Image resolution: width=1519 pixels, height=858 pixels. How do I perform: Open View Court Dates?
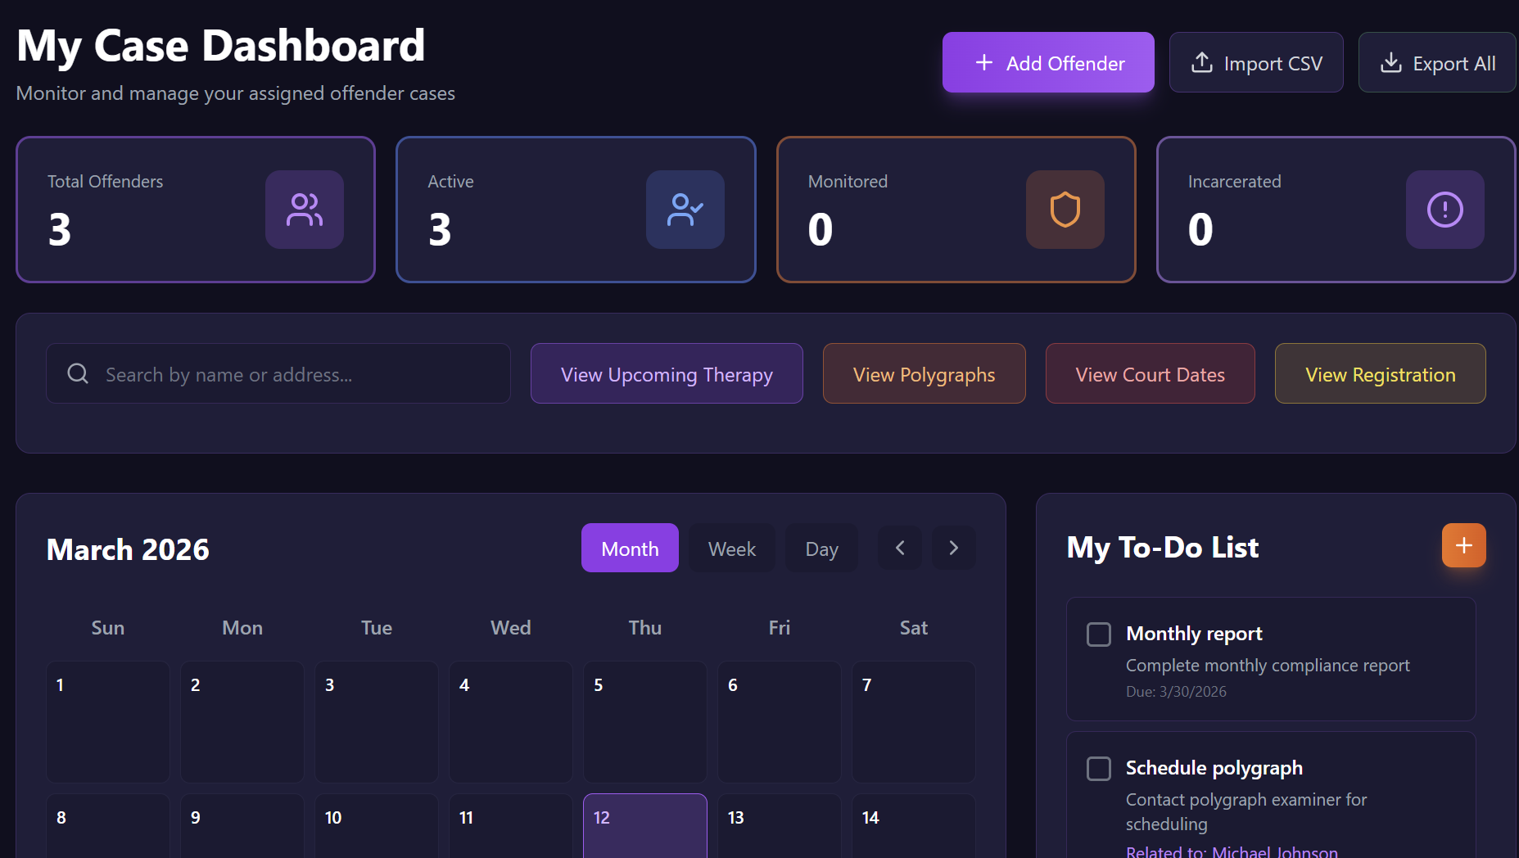1151,373
